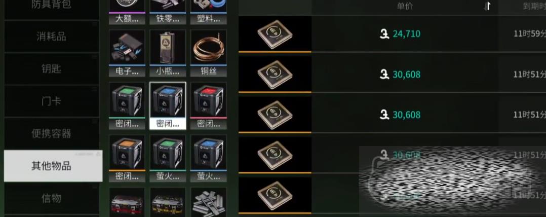546x217 pixels.
Task: Open the 便携容器 category
Action: [52, 133]
